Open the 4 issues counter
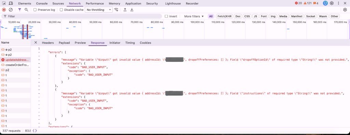The width and height of the screenshot is (350, 135). [x=316, y=3]
